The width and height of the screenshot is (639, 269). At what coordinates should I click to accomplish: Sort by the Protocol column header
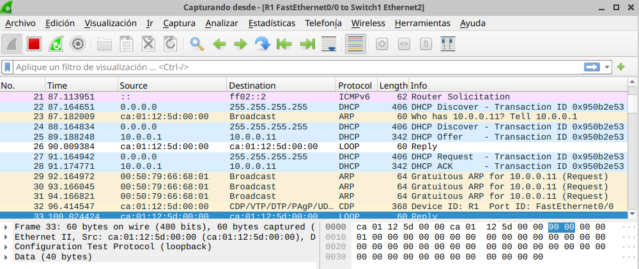[x=357, y=86]
